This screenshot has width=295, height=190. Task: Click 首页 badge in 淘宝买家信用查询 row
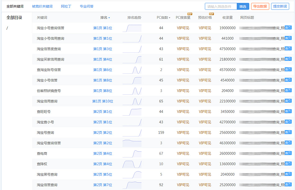point(288,59)
